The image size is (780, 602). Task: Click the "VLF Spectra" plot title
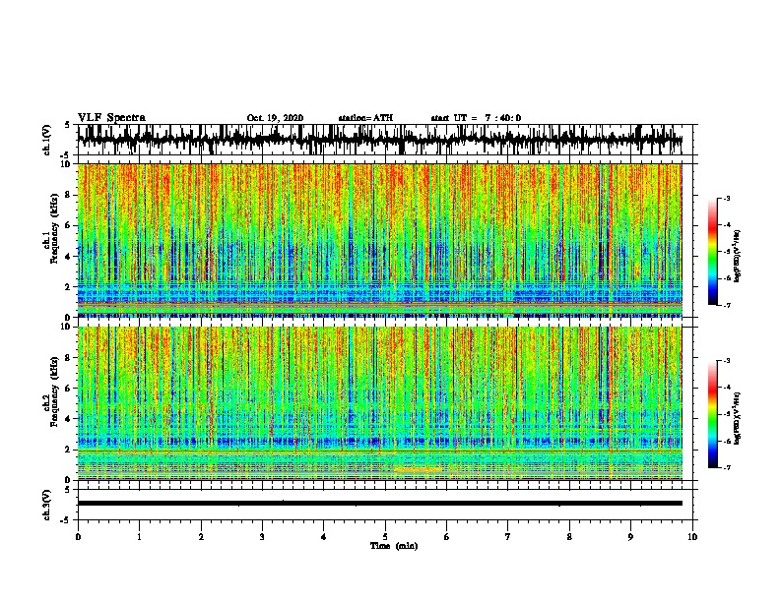(111, 118)
